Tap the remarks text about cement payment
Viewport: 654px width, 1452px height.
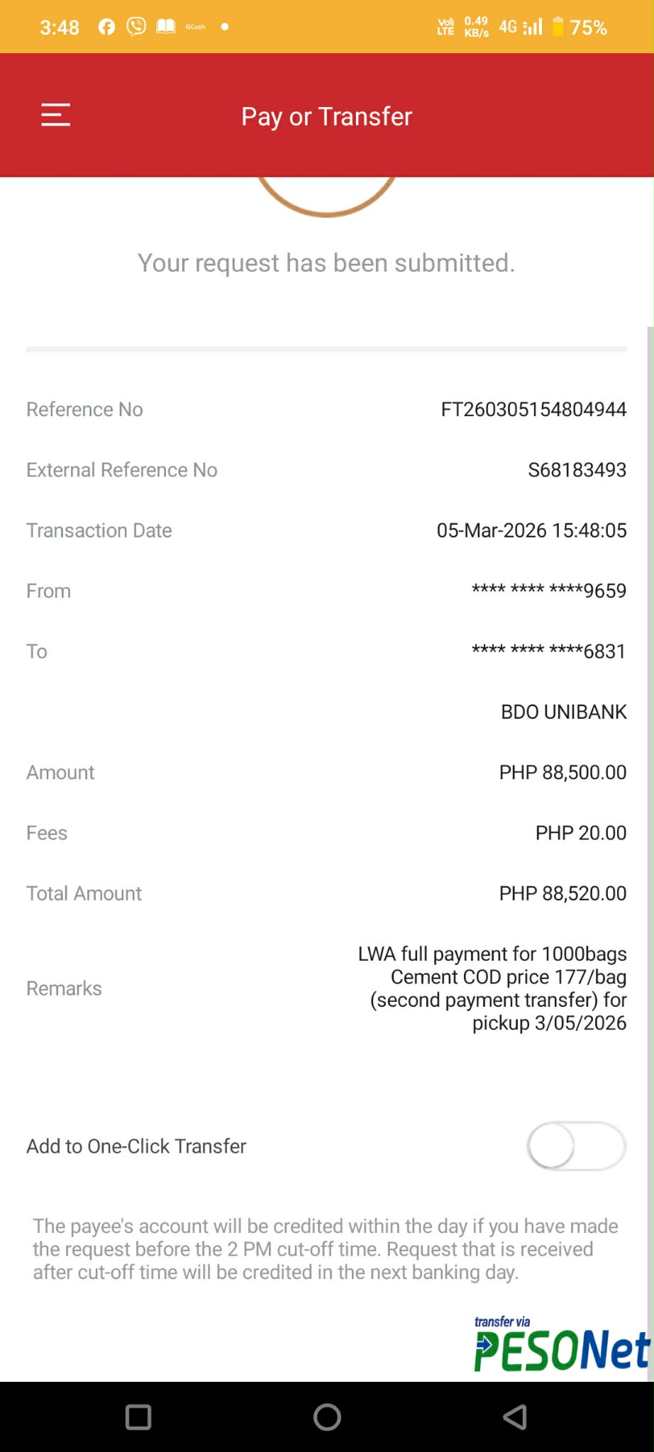(492, 988)
